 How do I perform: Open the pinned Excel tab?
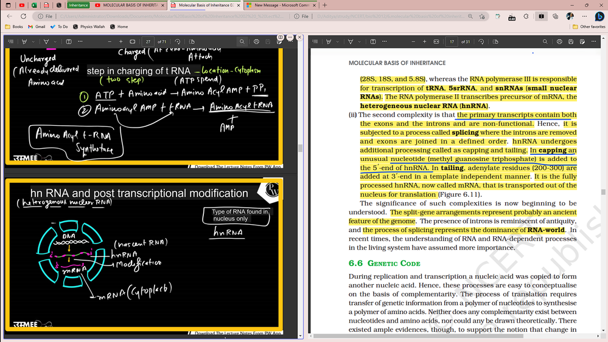click(x=34, y=5)
